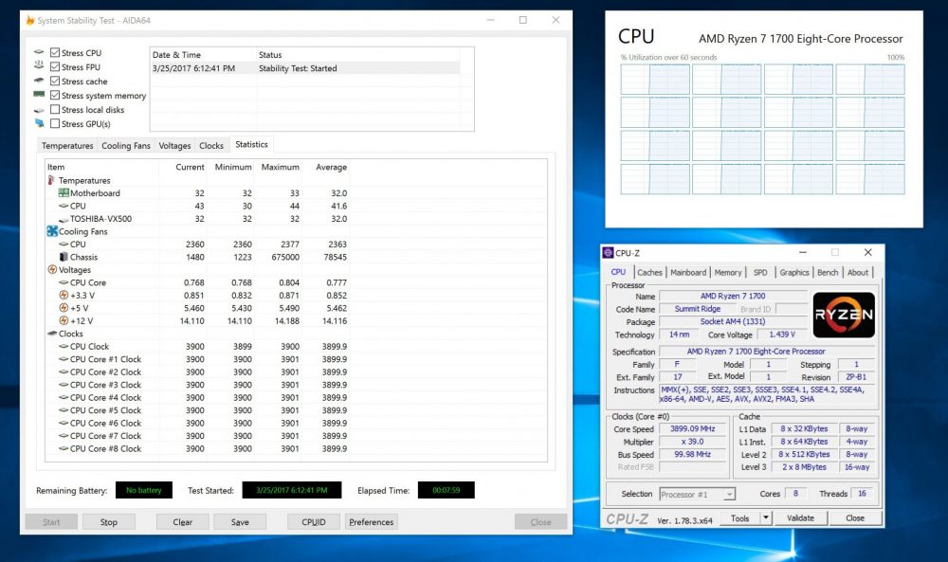Viewport: 948px width, 562px height.
Task: Click the Elapsed Time display 00:07:59
Action: 446,490
